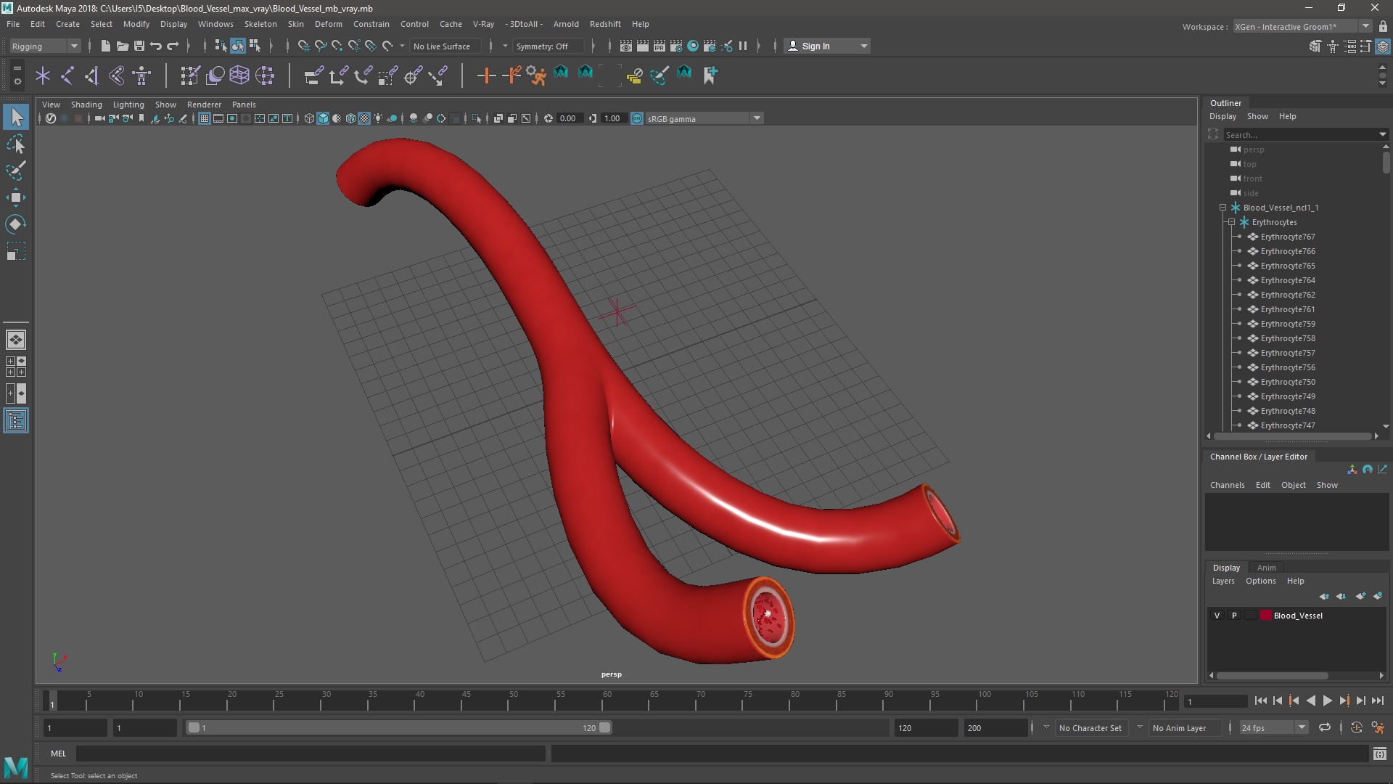Activate the Lasso select tool
Screen dimensions: 1393x784
pyautogui.click(x=16, y=144)
